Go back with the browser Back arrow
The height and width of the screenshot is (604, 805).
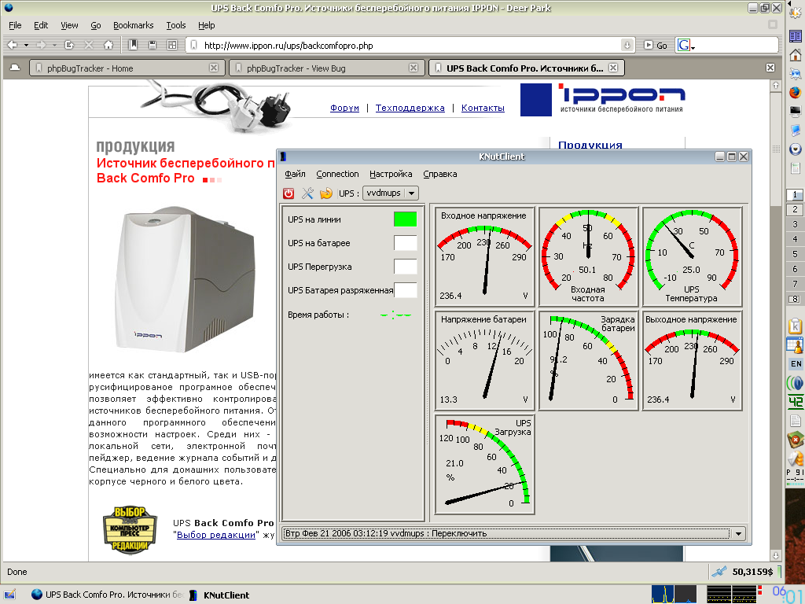click(x=13, y=45)
